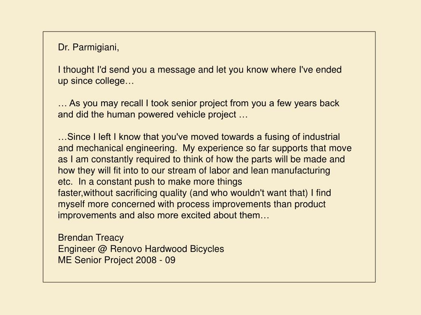Image resolution: width=421 pixels, height=315 pixels.
Task: Click 'Renovo Hardwood Bicycles' text
Action: (167, 249)
